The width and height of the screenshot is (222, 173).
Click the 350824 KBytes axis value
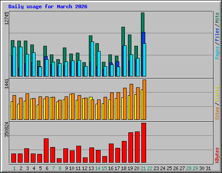(x=7, y=129)
